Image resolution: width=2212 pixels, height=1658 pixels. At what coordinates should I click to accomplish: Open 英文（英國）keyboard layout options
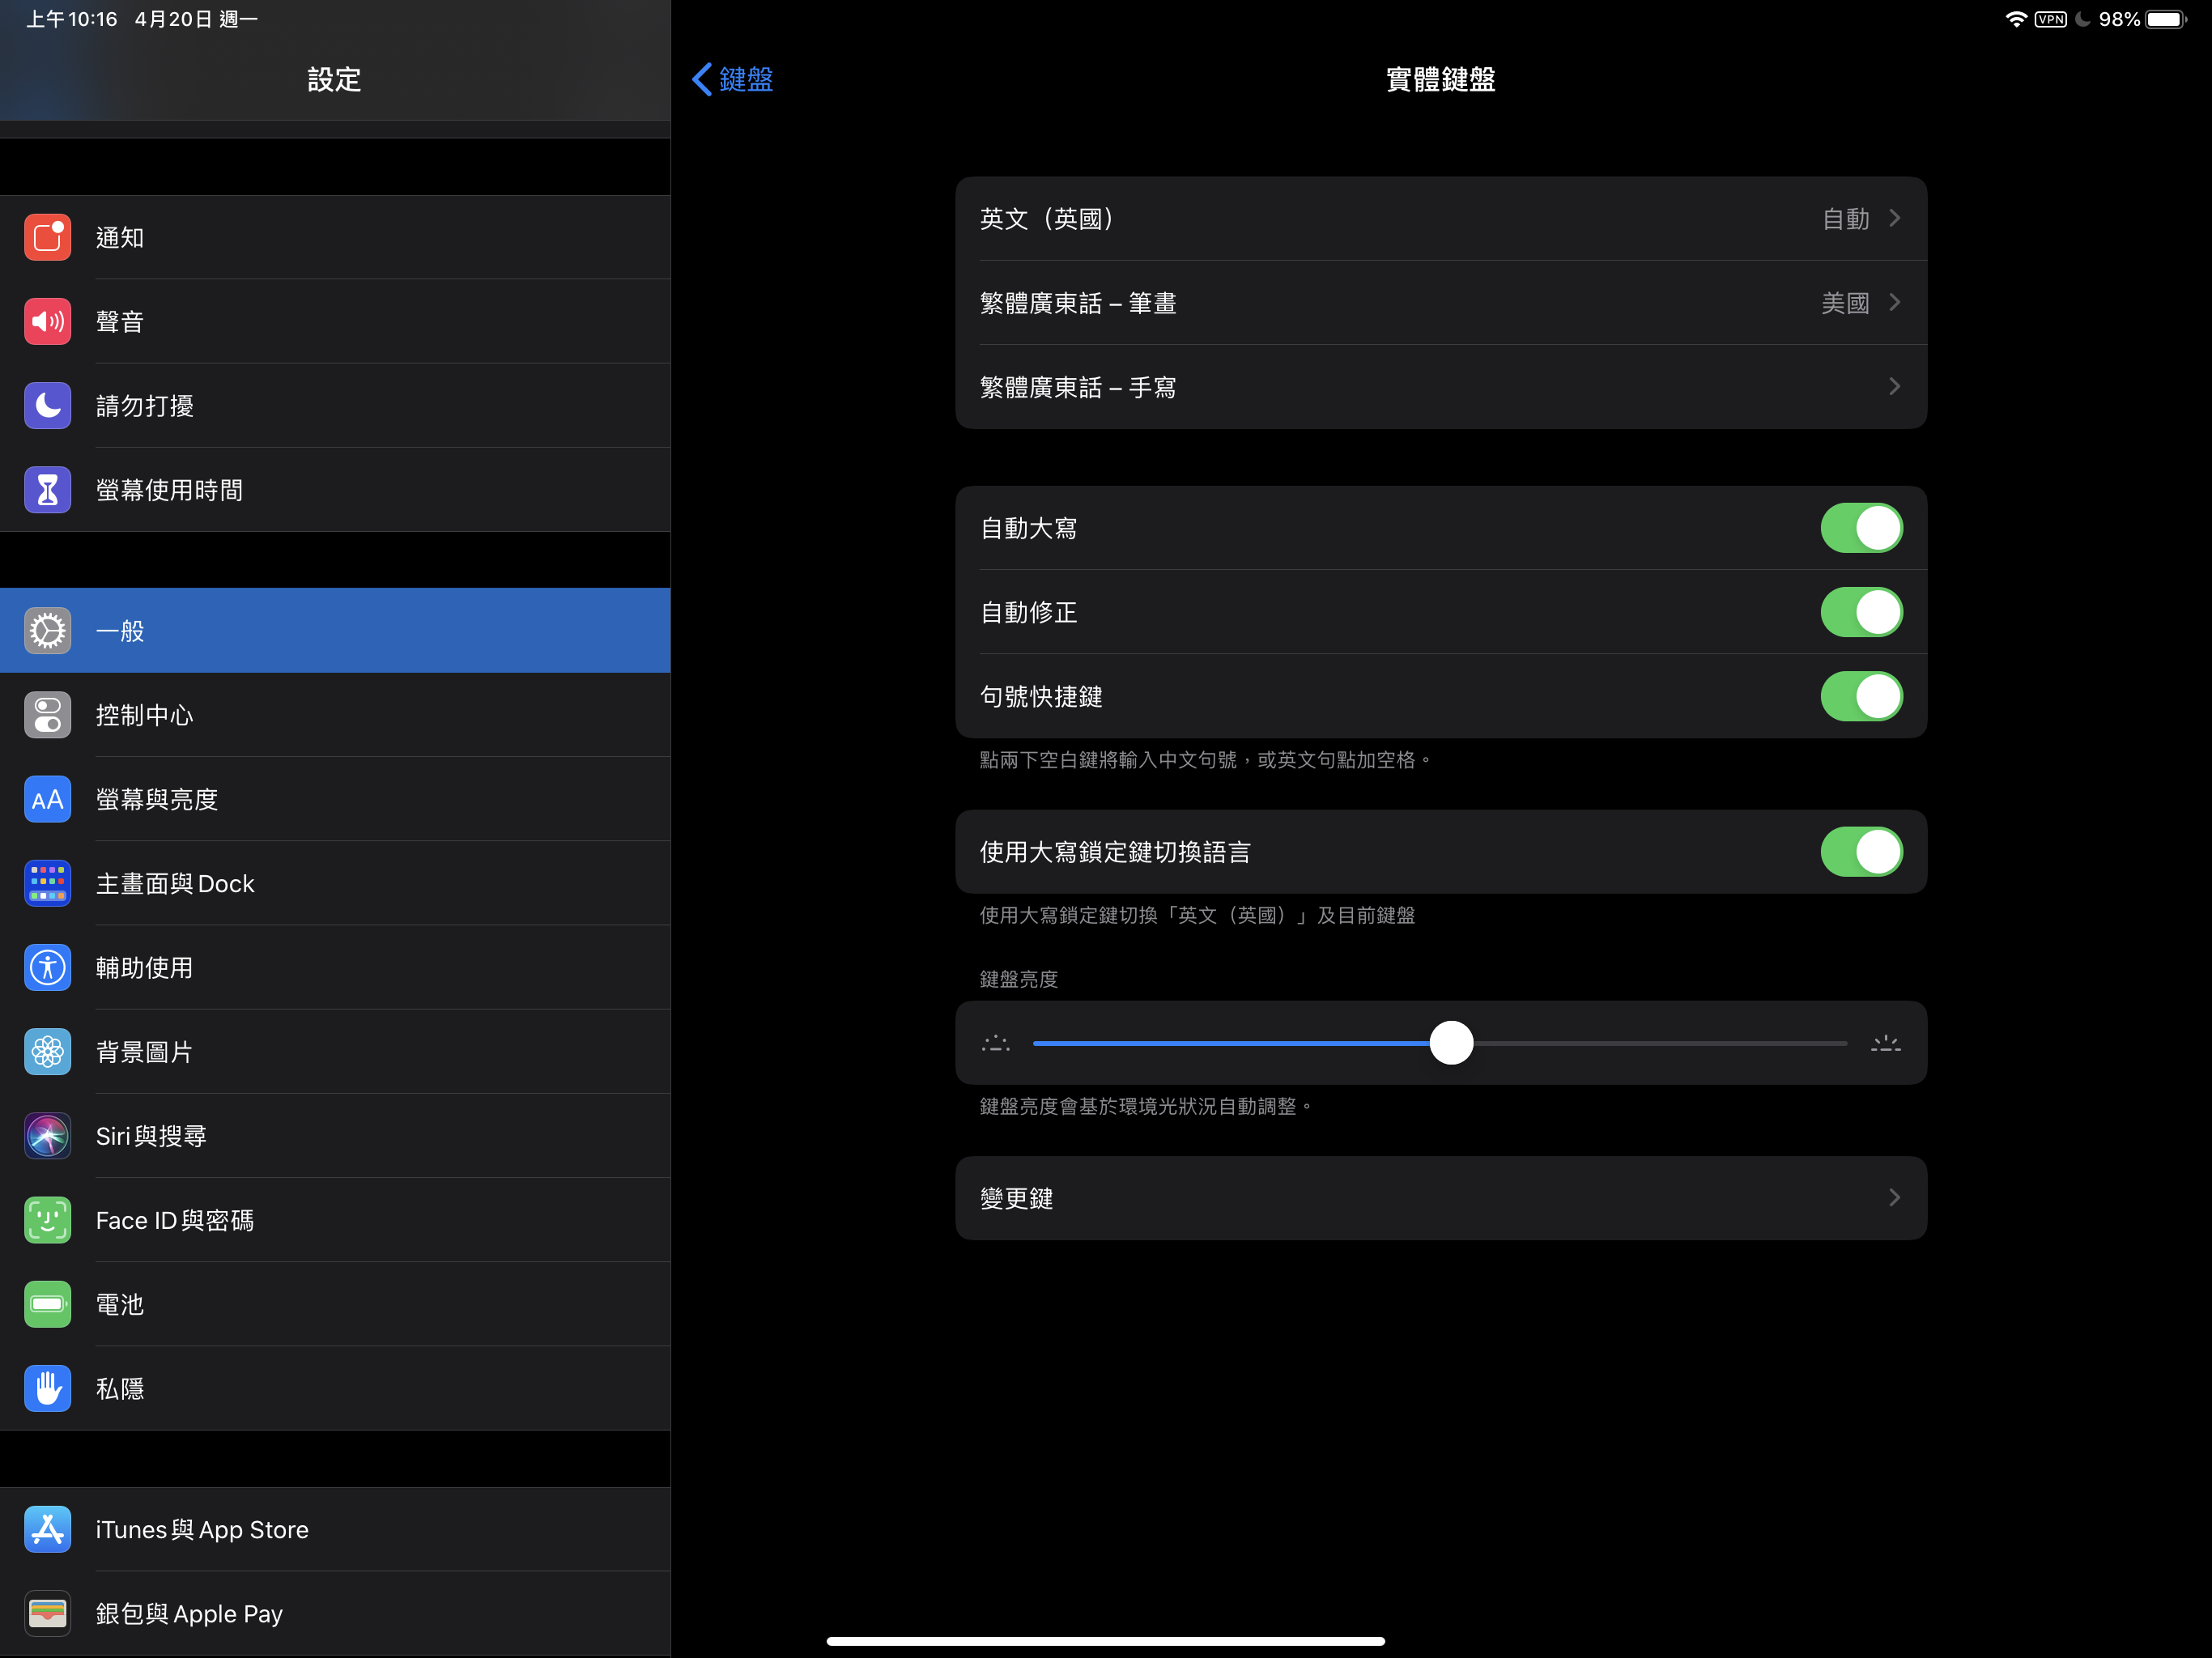(1440, 219)
